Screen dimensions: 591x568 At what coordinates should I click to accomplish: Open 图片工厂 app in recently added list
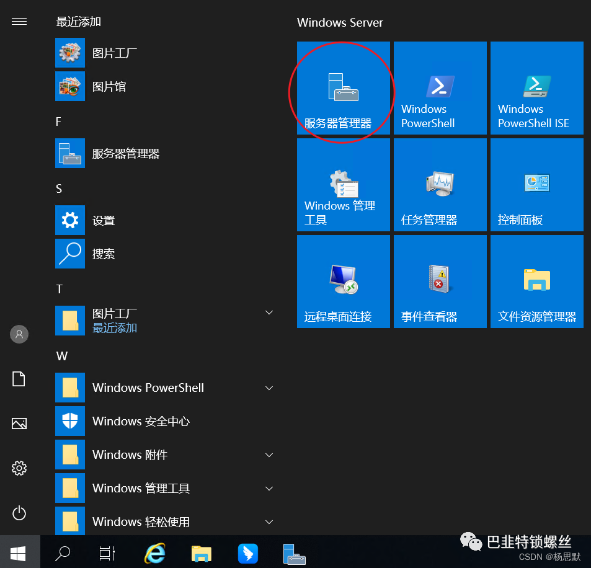click(166, 53)
